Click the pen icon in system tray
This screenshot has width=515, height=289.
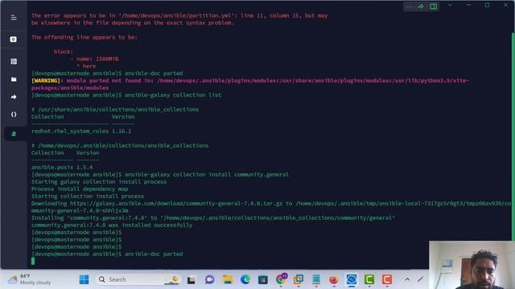420,279
